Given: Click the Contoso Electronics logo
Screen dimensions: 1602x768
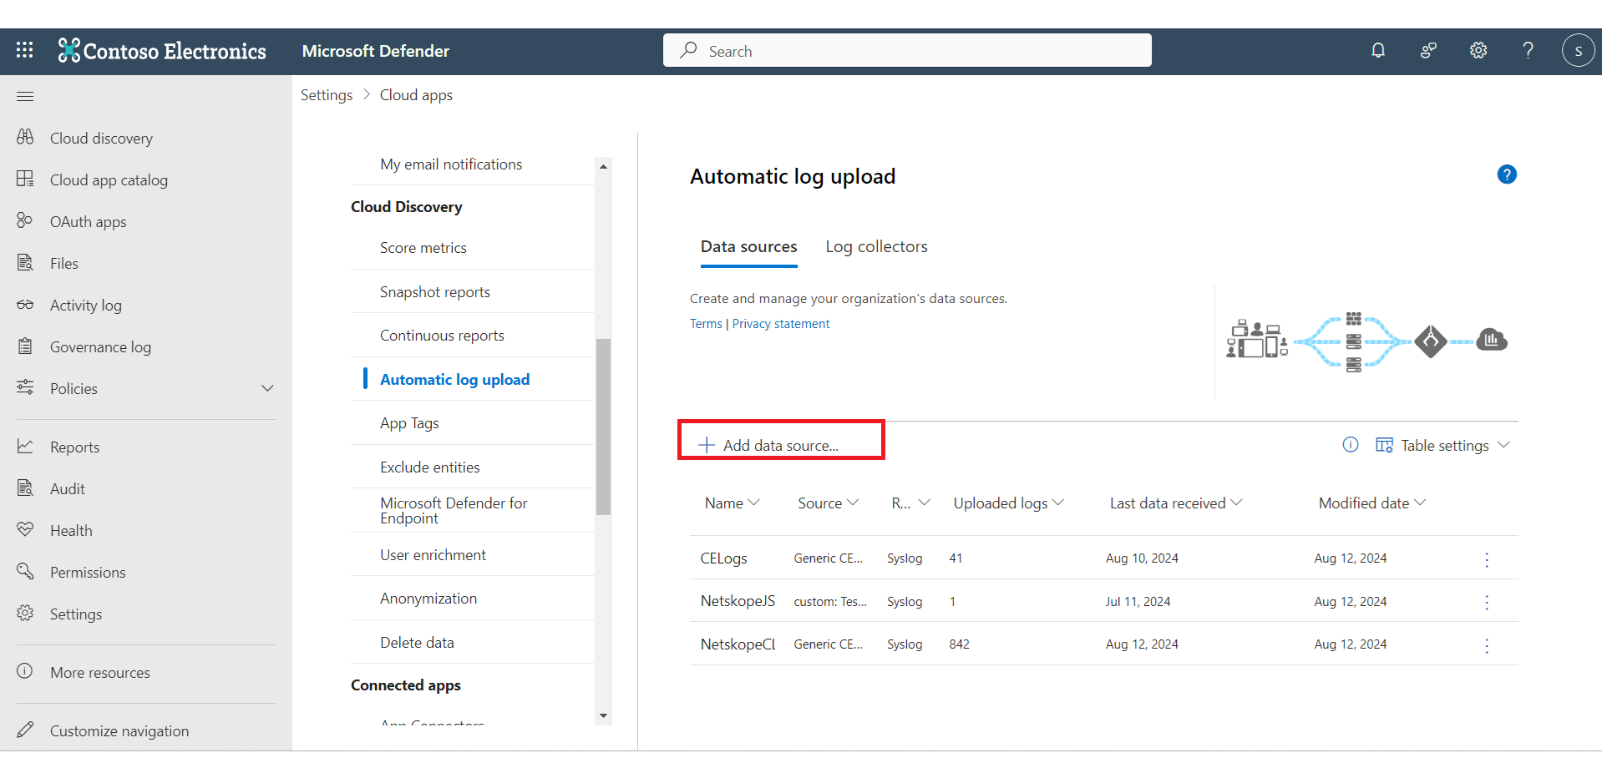Looking at the screenshot, I should coord(162,51).
